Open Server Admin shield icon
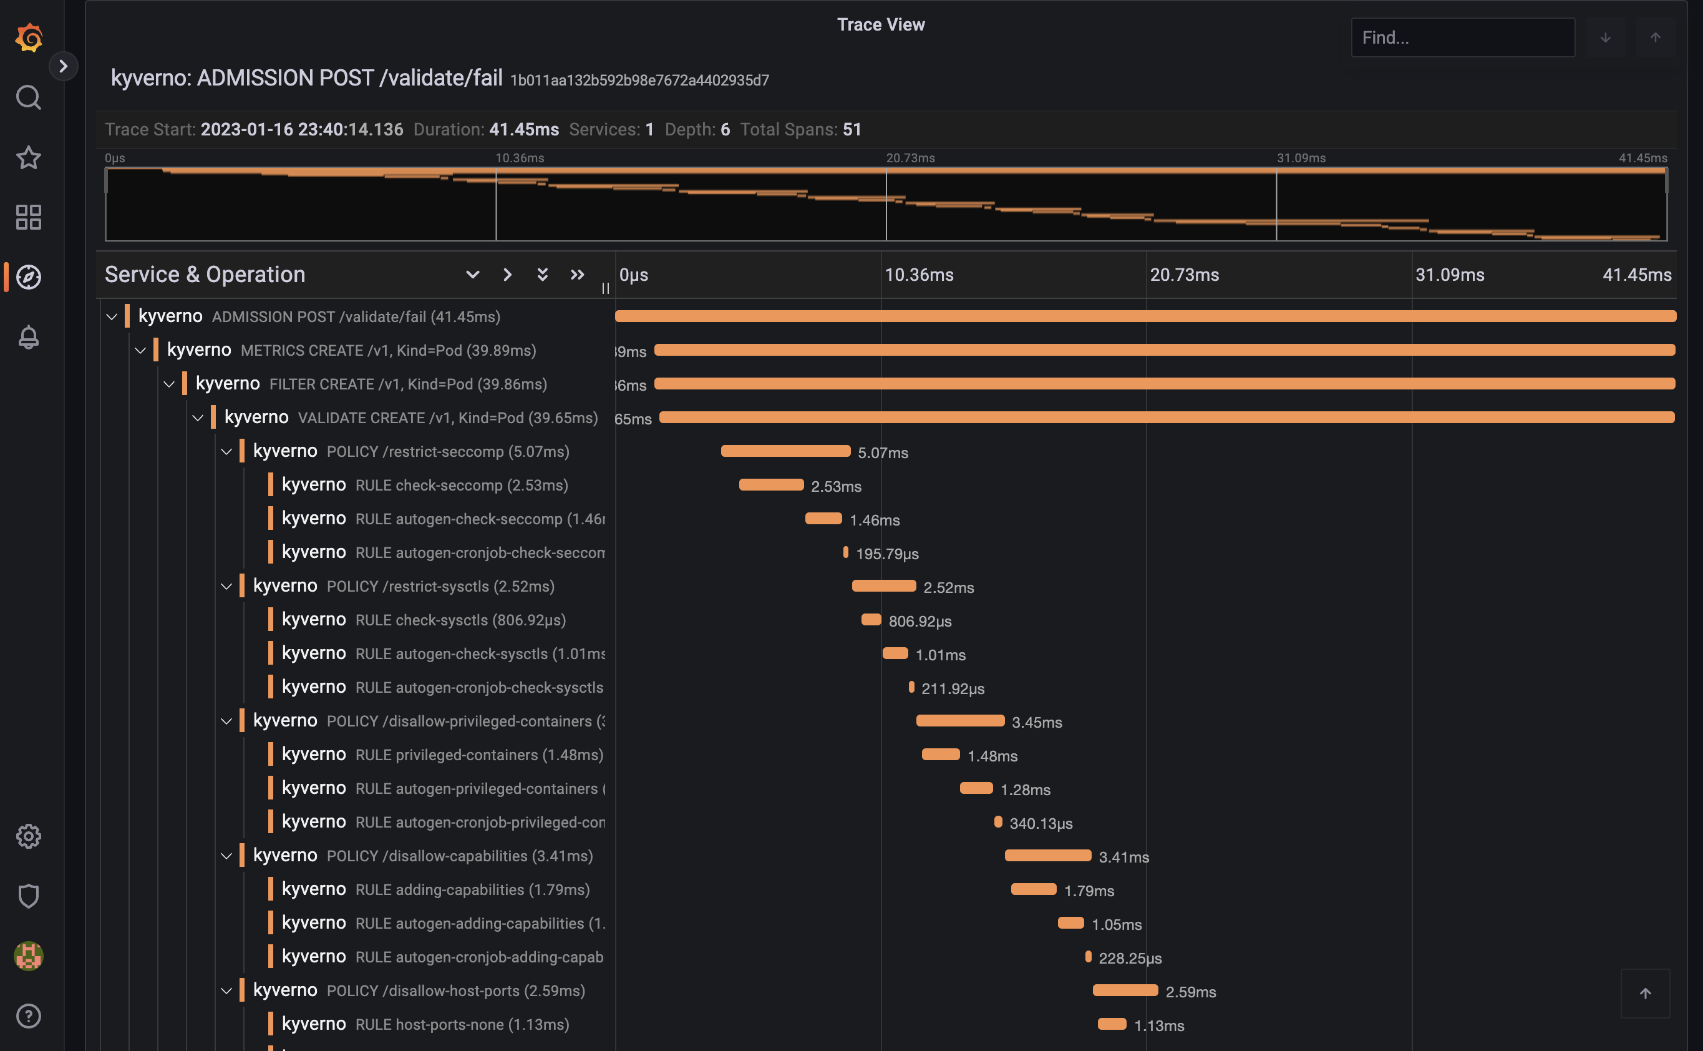The height and width of the screenshot is (1051, 1703). 29,896
